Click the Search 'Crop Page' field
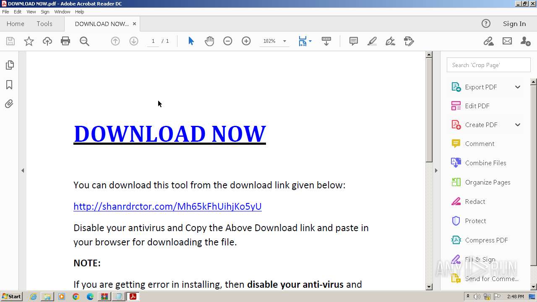The width and height of the screenshot is (537, 302). point(489,65)
